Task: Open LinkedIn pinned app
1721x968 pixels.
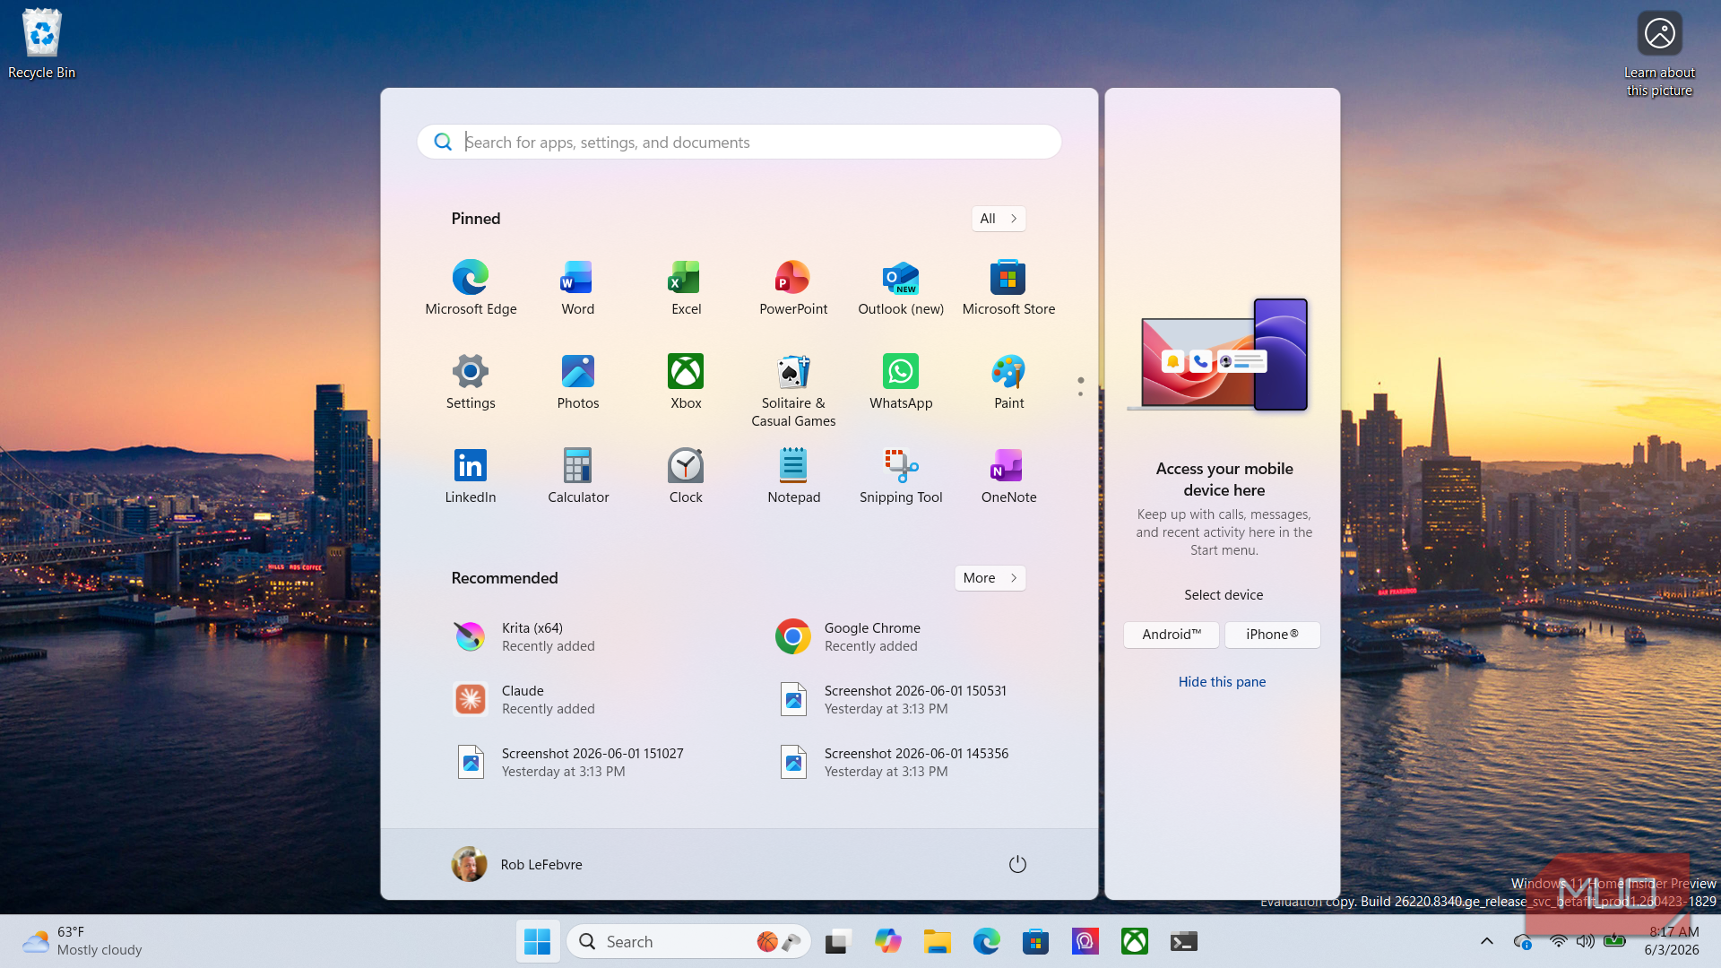Action: pos(471,476)
